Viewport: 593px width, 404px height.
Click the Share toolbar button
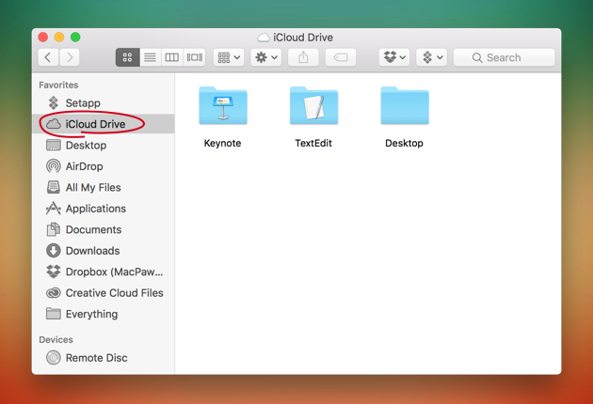click(303, 57)
